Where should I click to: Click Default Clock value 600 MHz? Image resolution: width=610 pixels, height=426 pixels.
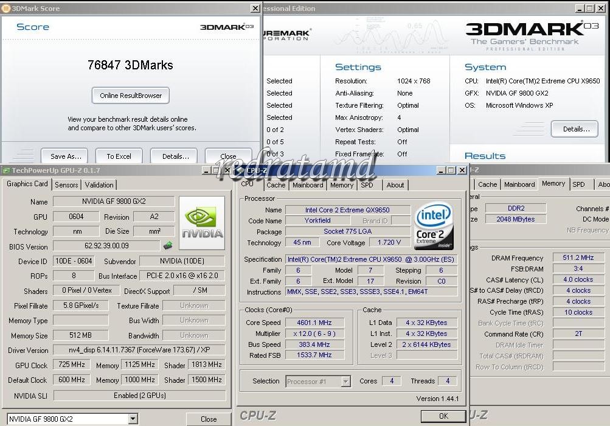click(72, 380)
